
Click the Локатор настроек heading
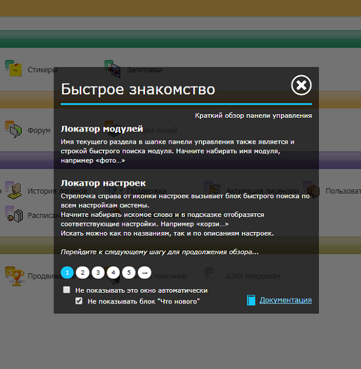[103, 183]
